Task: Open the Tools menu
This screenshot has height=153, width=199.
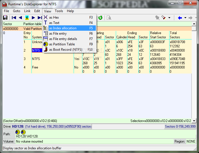Action: coord(59,11)
